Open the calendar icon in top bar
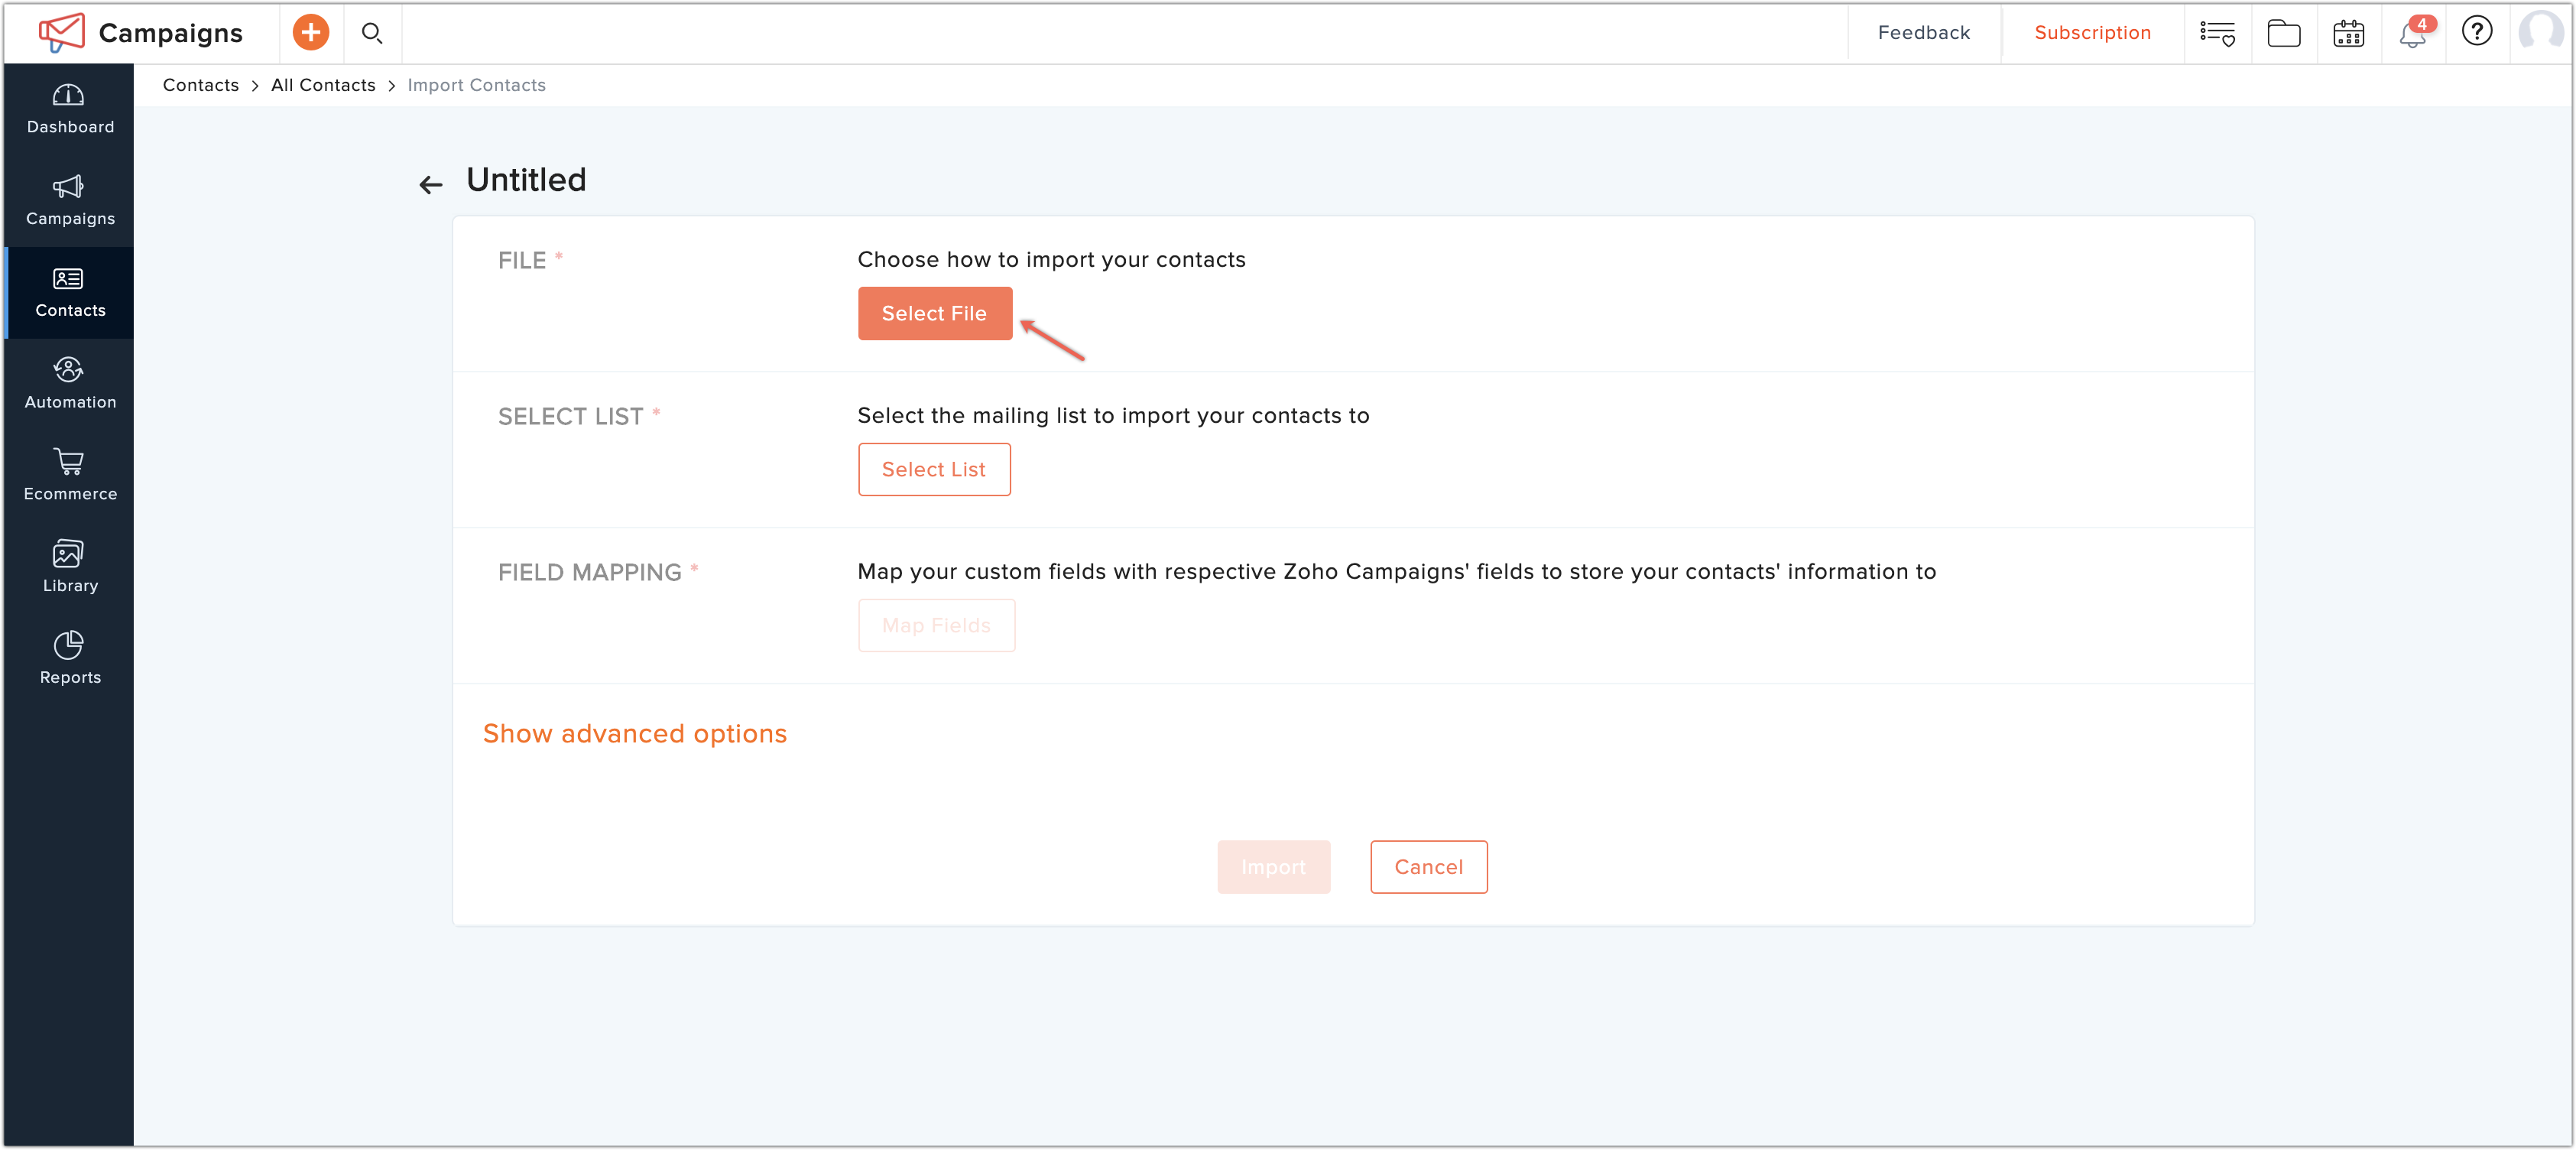The height and width of the screenshot is (1150, 2576). (x=2348, y=34)
